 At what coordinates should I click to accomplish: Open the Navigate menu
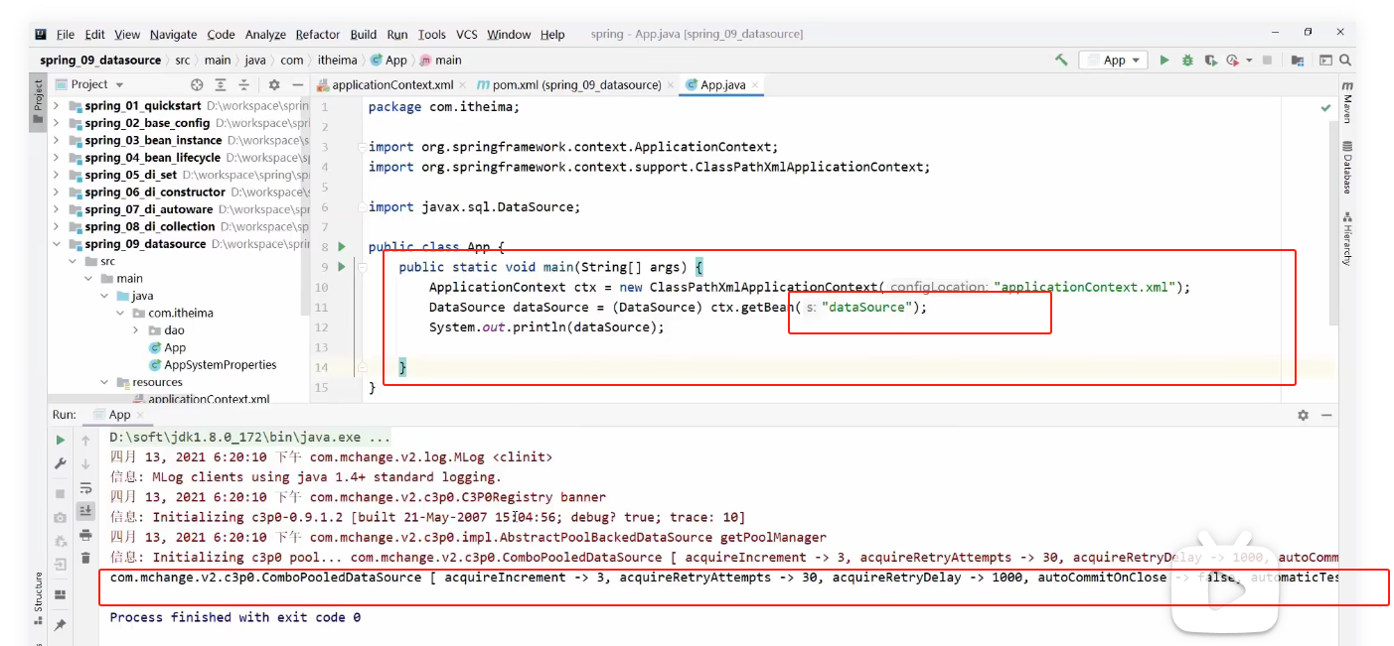(174, 34)
